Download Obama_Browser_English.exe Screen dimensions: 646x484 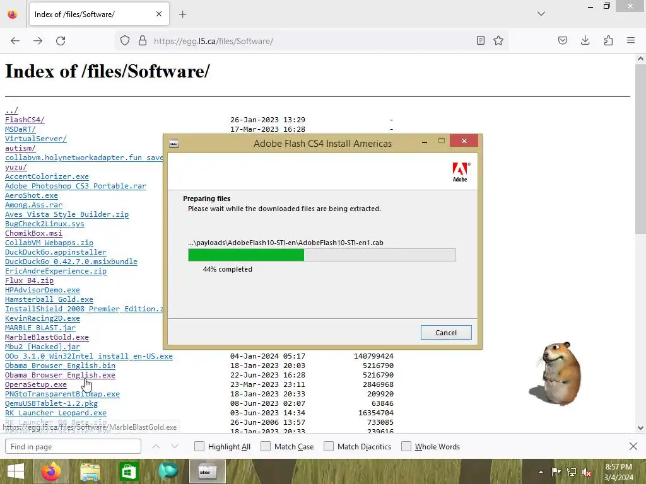click(x=60, y=376)
